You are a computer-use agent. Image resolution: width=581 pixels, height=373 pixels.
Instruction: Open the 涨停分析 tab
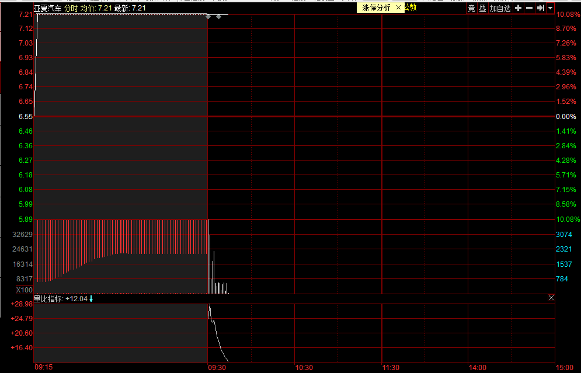click(x=376, y=8)
